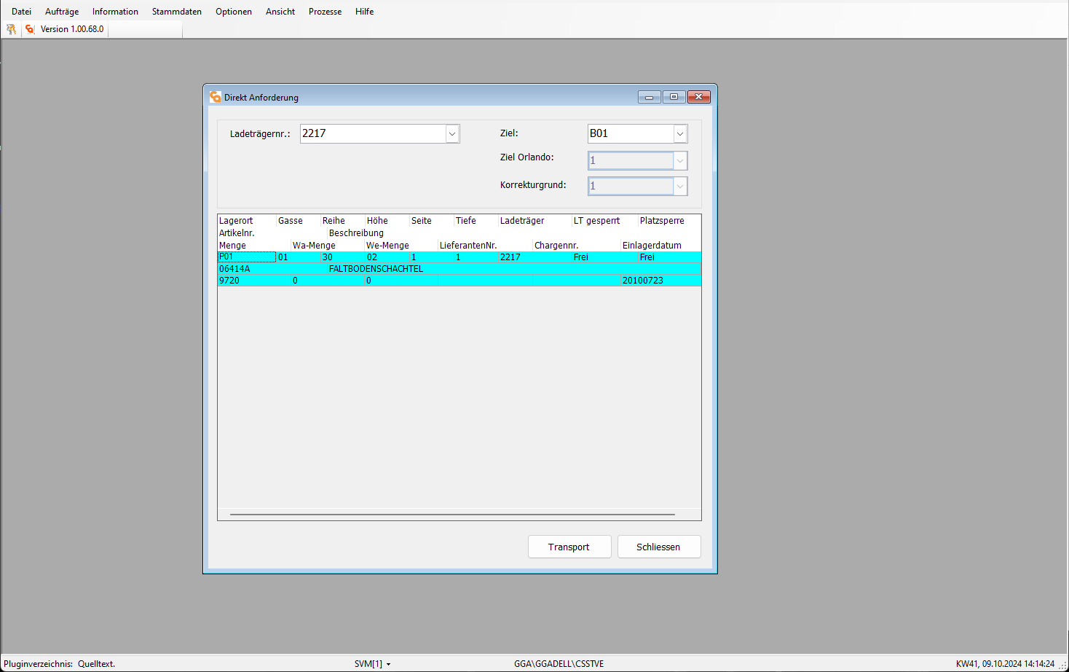Click the Beschreibung header
Screen dimensions: 1069x672
point(356,233)
